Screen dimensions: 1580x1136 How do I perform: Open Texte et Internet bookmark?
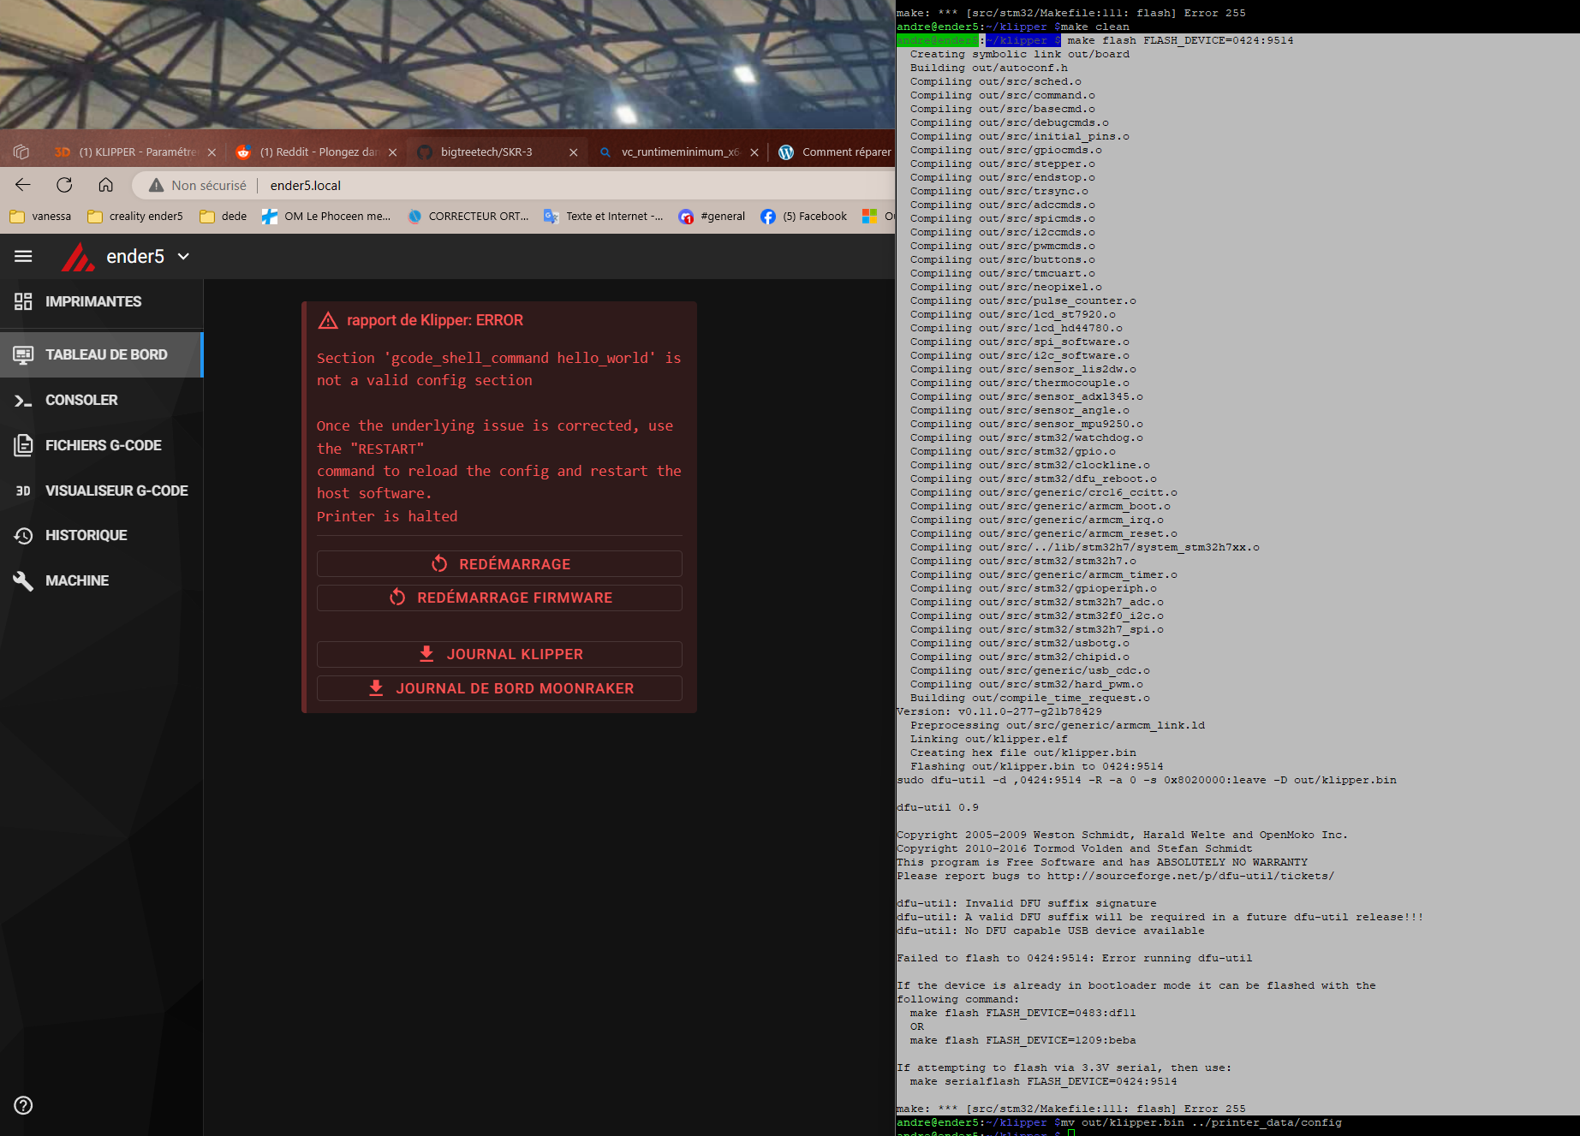pos(604,217)
